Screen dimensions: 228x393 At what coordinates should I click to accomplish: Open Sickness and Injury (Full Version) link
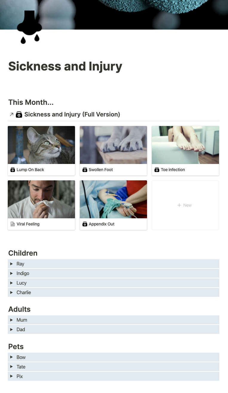pos(72,114)
